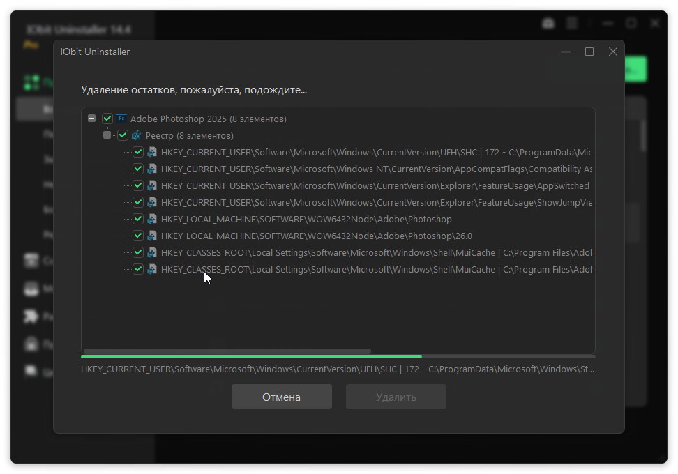
Task: Toggle checkbox for FeatureUsage\ShowJumpView entry
Action: pyautogui.click(x=138, y=202)
